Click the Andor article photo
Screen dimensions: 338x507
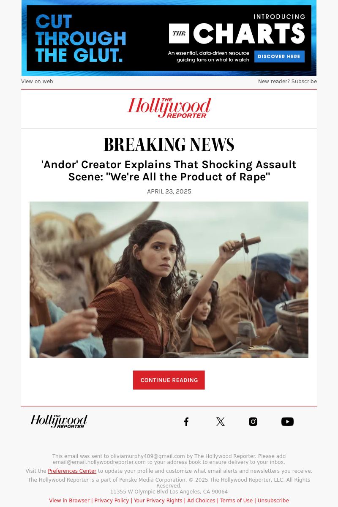[x=169, y=280]
